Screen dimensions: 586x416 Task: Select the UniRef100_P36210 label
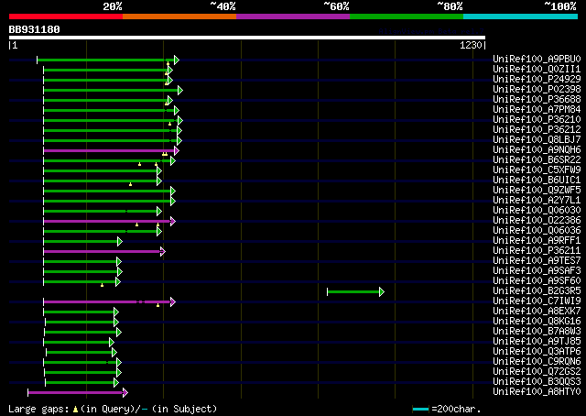(x=537, y=120)
